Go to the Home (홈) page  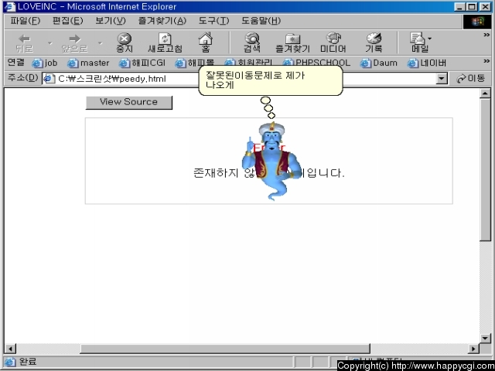point(206,43)
